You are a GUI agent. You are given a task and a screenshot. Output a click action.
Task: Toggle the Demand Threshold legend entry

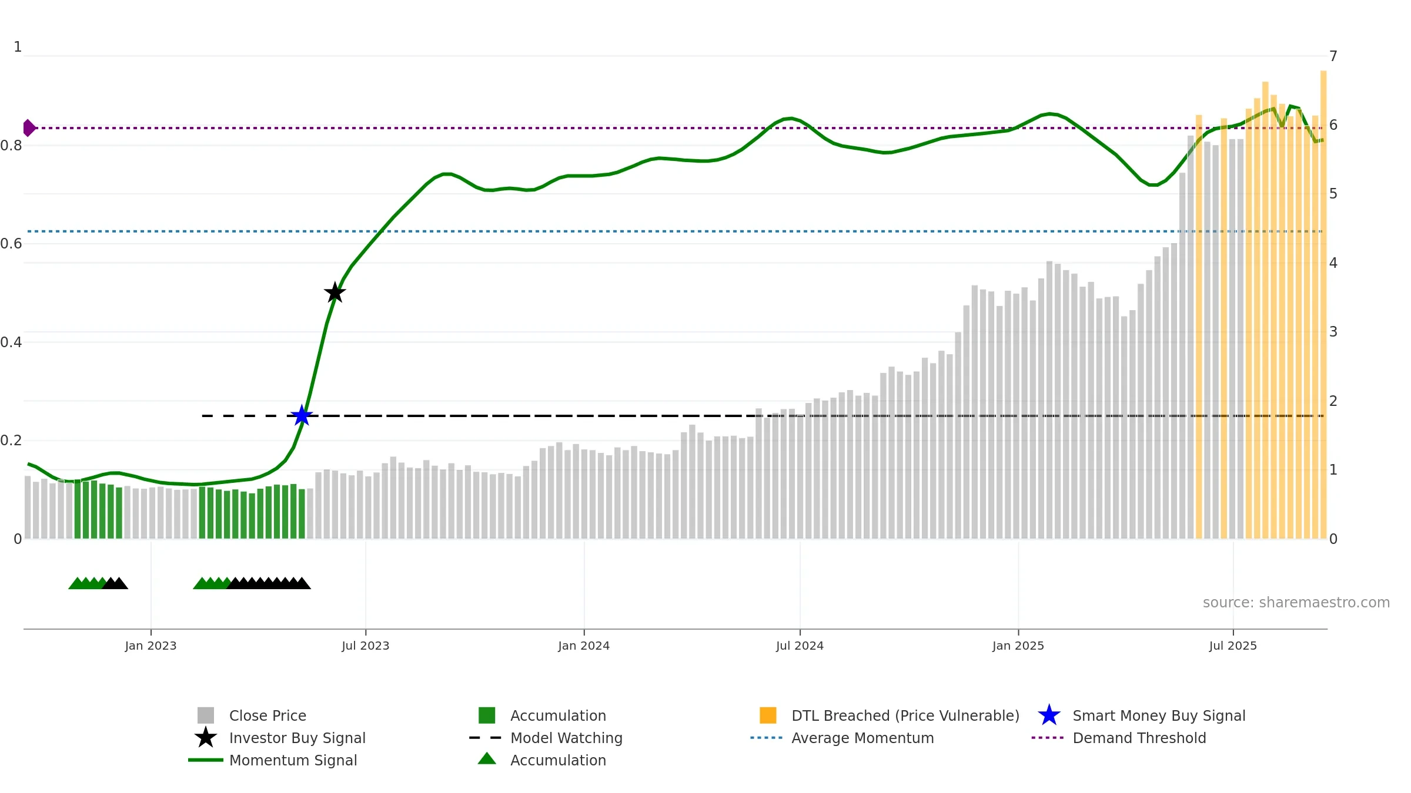1139,738
